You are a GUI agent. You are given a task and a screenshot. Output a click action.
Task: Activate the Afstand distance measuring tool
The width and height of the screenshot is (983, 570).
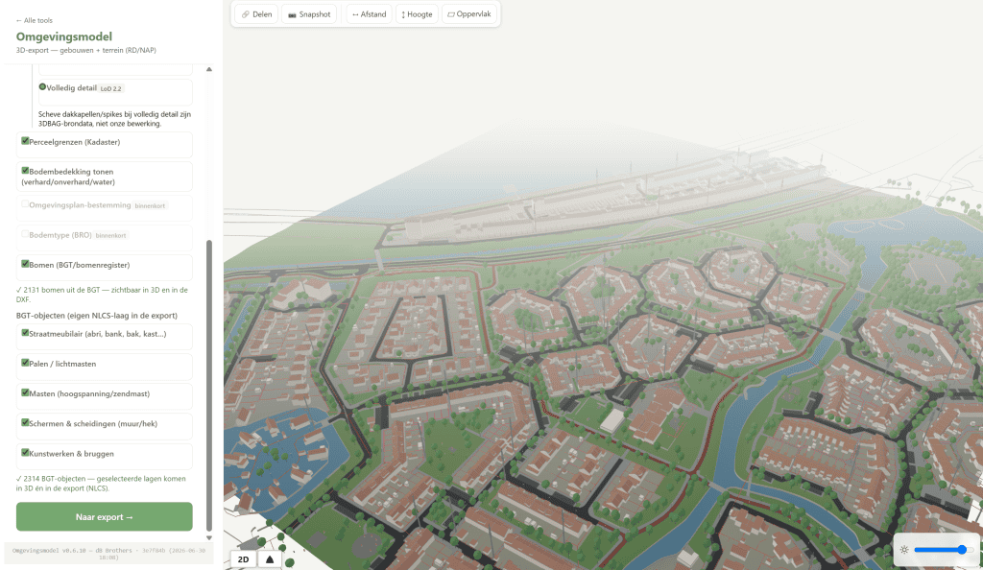point(369,14)
